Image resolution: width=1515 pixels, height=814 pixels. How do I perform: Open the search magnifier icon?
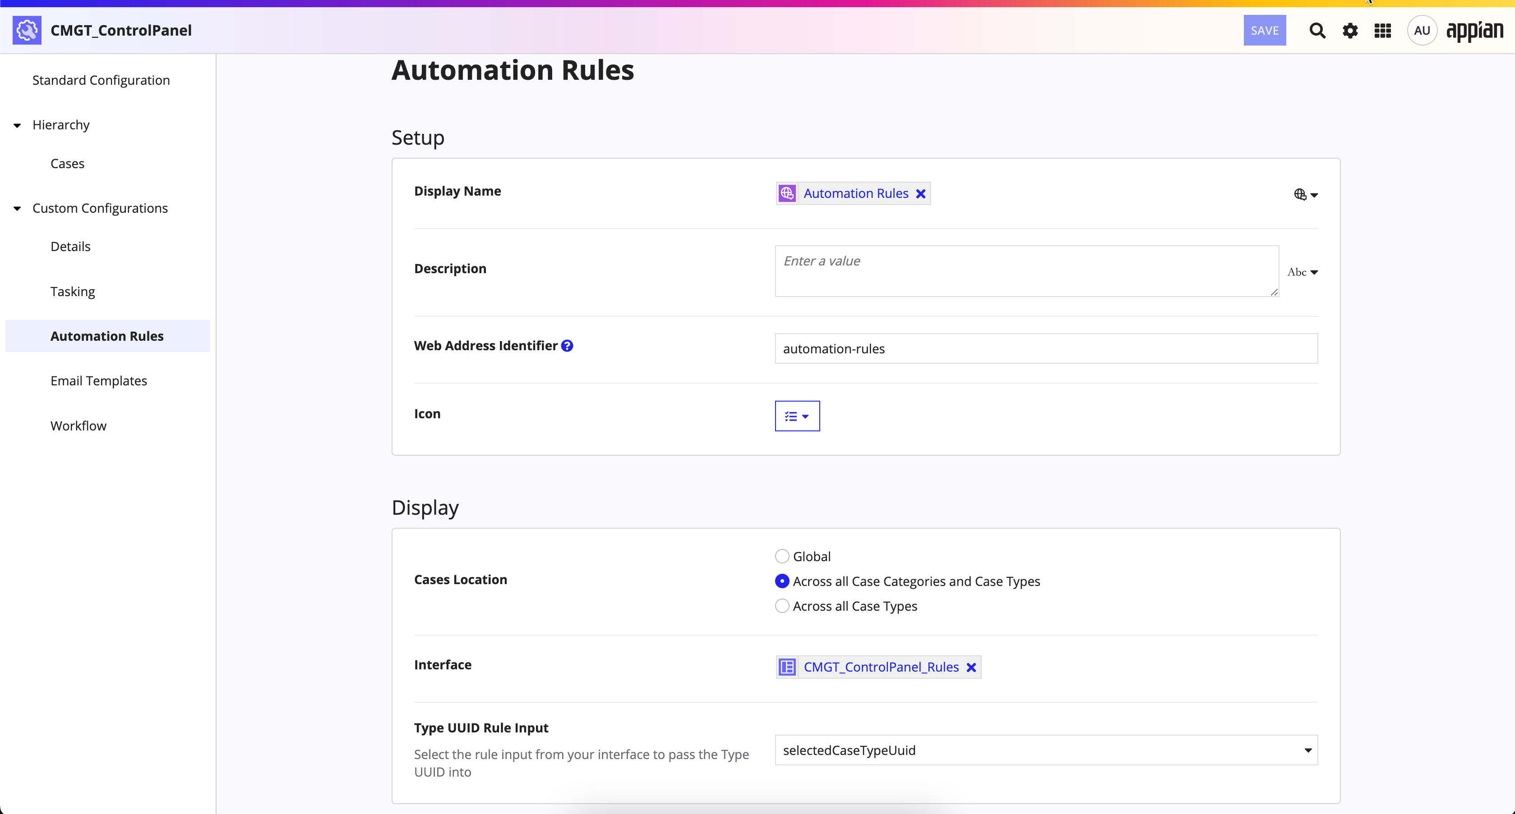click(x=1317, y=31)
